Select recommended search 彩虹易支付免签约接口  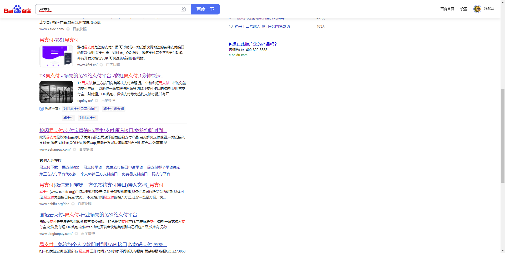click(x=80, y=109)
